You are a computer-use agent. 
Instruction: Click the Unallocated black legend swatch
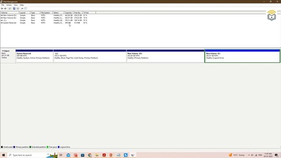(2, 147)
